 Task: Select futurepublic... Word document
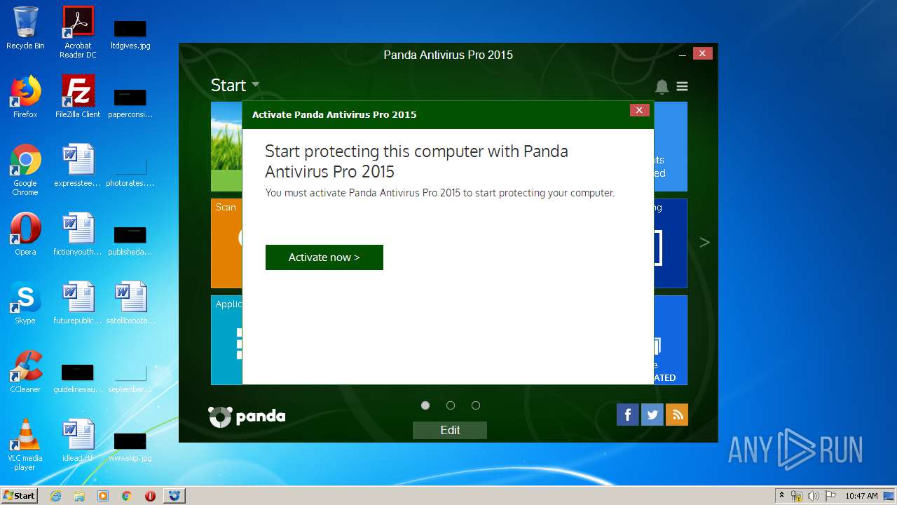click(x=78, y=303)
